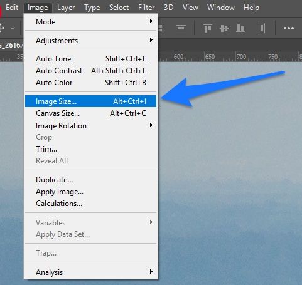The image size is (302, 285).
Task: Open the Move tool preset dropdown chevron
Action: pos(13,28)
